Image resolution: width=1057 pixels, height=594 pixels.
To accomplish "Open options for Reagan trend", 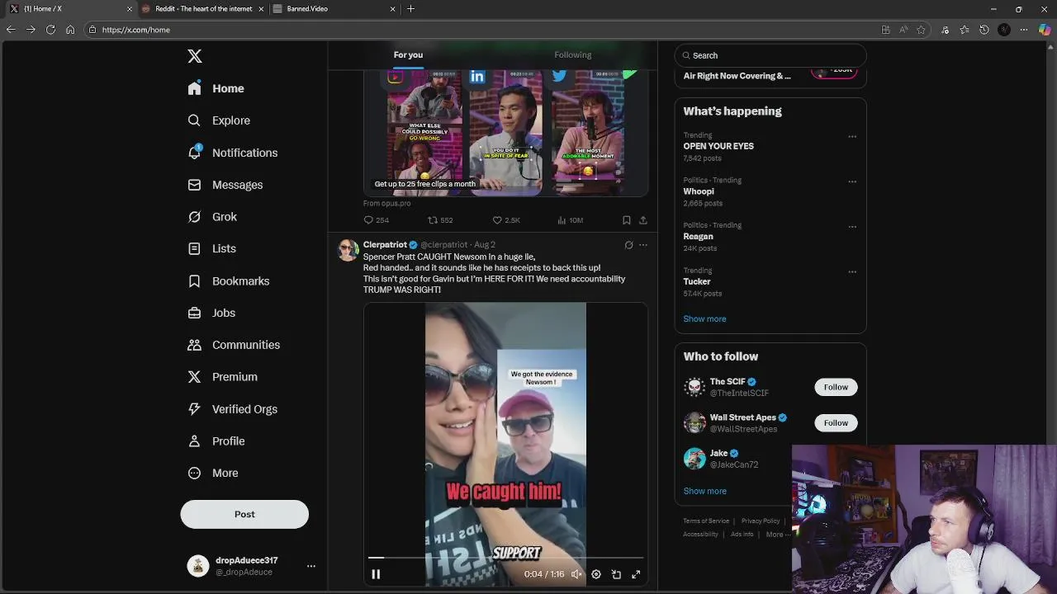I will [852, 227].
